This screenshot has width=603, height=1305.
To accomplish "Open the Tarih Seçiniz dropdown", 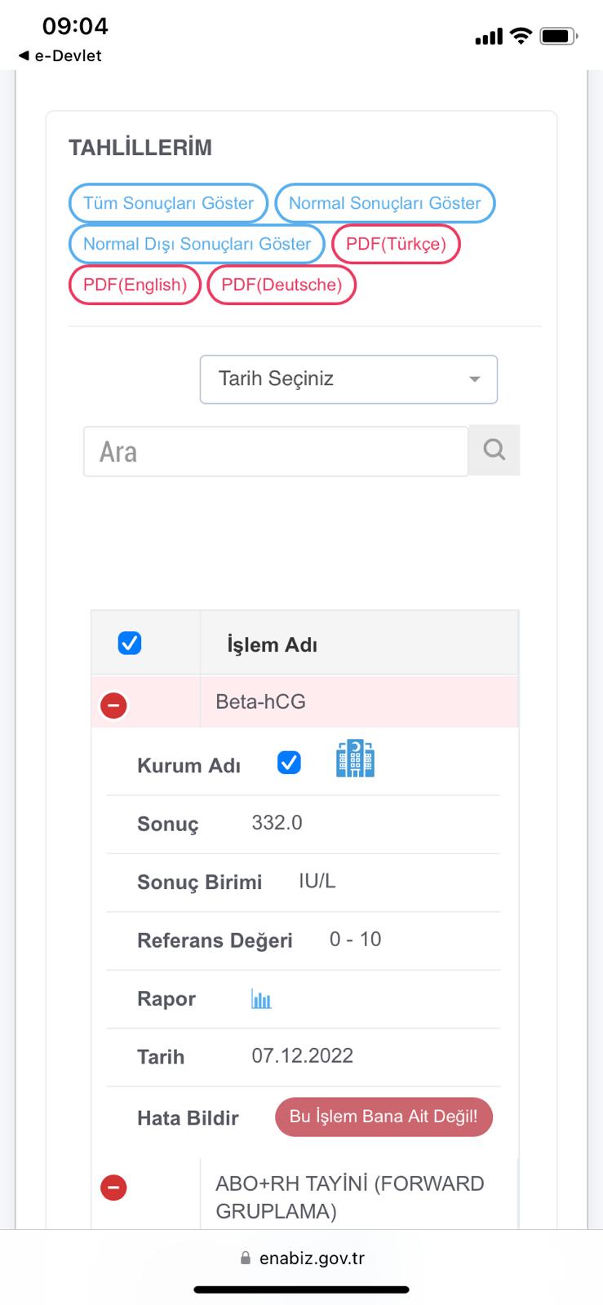I will pos(348,379).
